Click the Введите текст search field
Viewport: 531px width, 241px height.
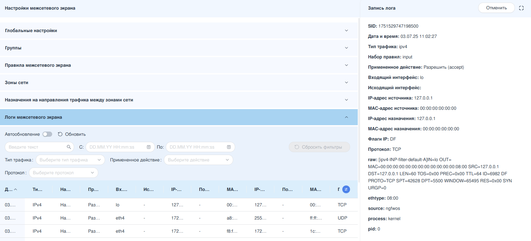click(35, 147)
